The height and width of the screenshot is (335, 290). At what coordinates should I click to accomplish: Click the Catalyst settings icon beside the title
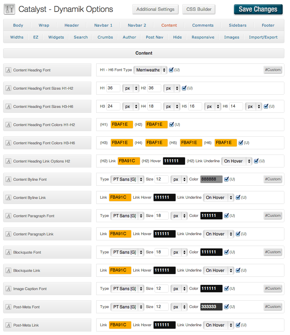tap(9, 9)
